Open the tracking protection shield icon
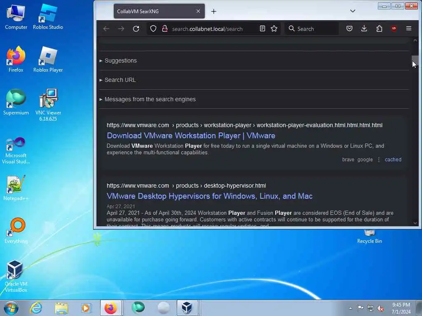Viewport: 422px width, 316px height. [153, 29]
